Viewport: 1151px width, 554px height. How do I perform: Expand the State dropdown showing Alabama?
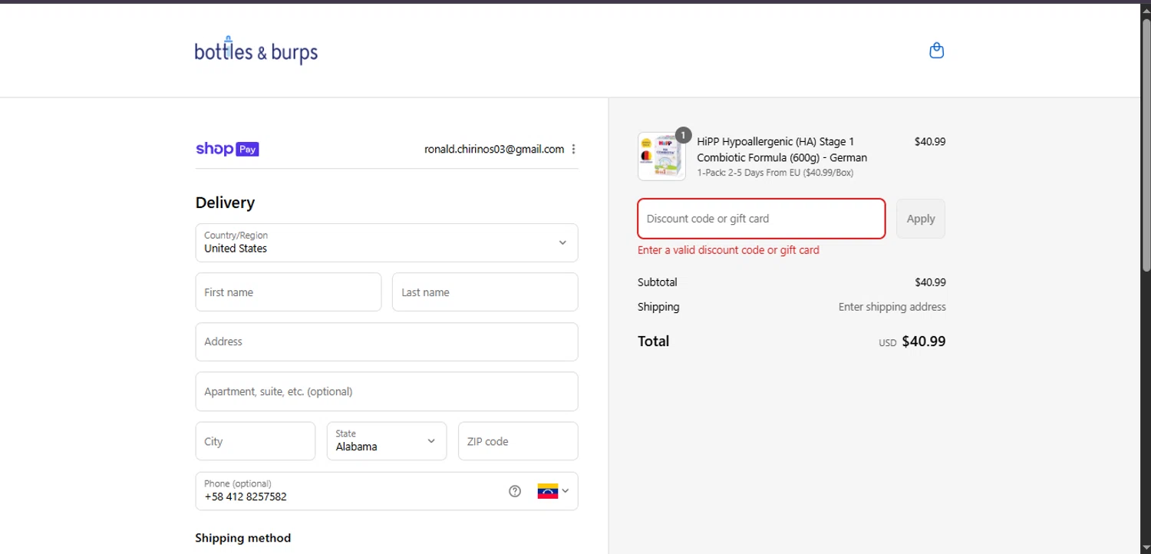pyautogui.click(x=387, y=441)
